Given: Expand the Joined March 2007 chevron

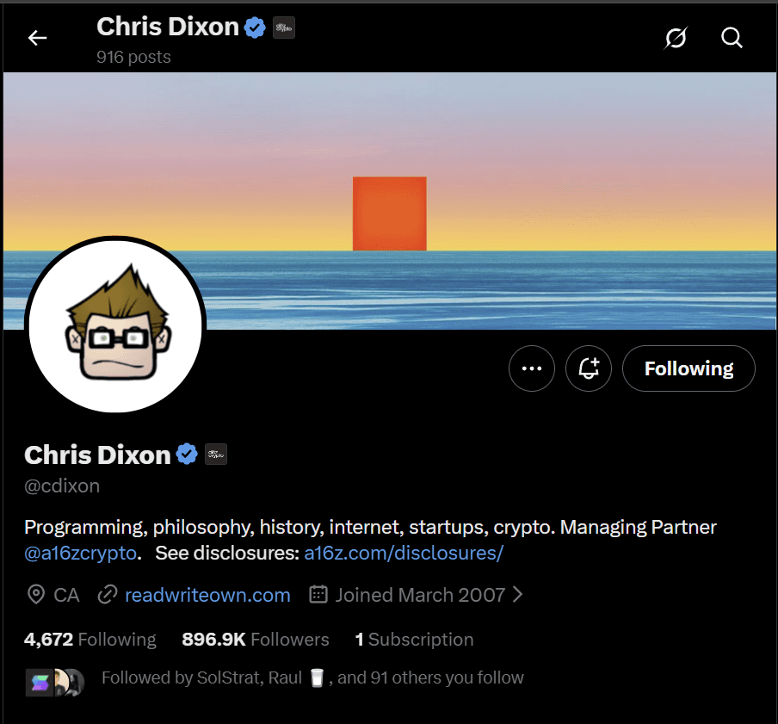Looking at the screenshot, I should coord(517,594).
